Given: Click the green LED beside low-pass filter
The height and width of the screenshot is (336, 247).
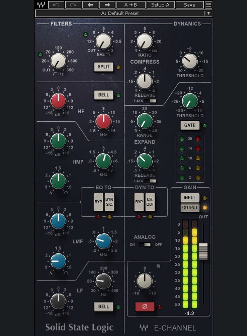Looking at the screenshot, I should (x=85, y=35).
